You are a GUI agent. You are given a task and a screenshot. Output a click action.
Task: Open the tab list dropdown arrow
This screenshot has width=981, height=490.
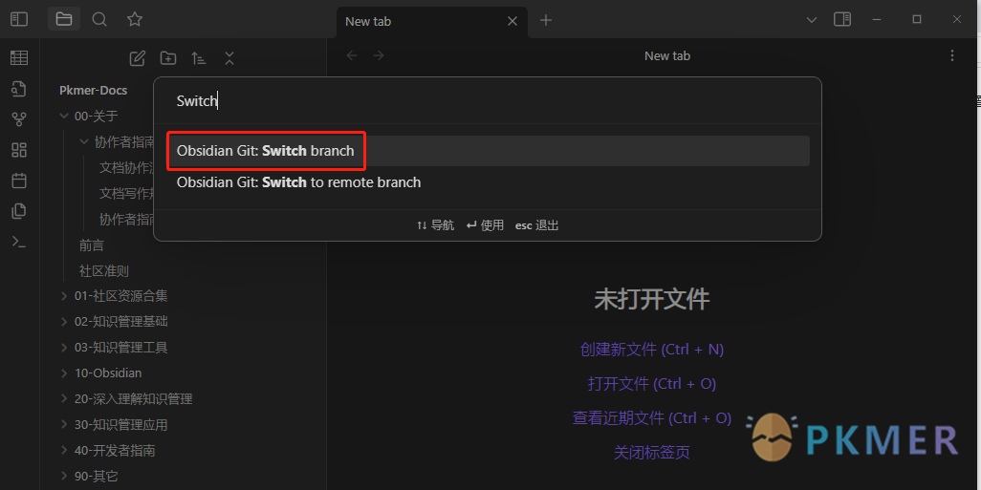coord(812,20)
